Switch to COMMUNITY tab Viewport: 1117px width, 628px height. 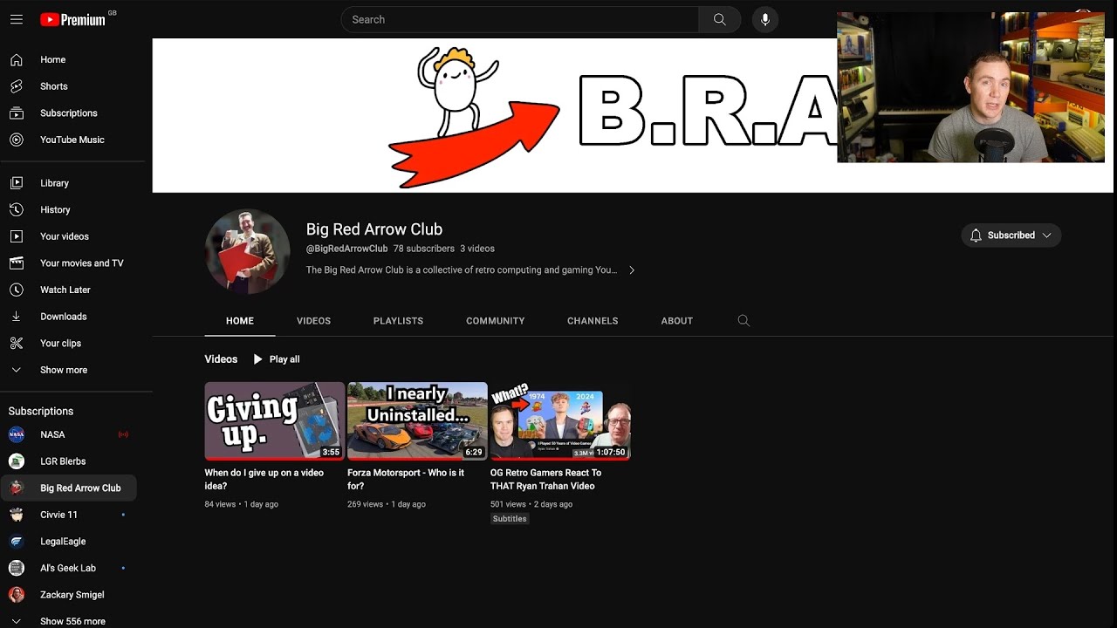coord(495,321)
